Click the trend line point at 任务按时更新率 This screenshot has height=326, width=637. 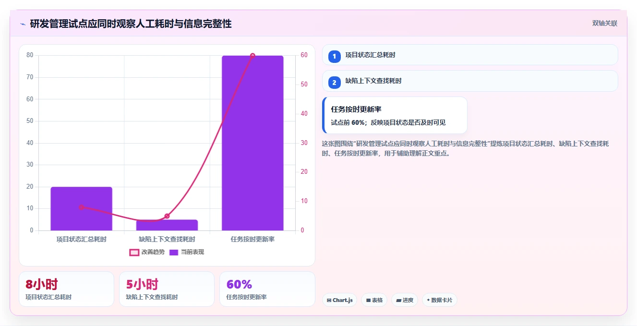[x=252, y=56]
